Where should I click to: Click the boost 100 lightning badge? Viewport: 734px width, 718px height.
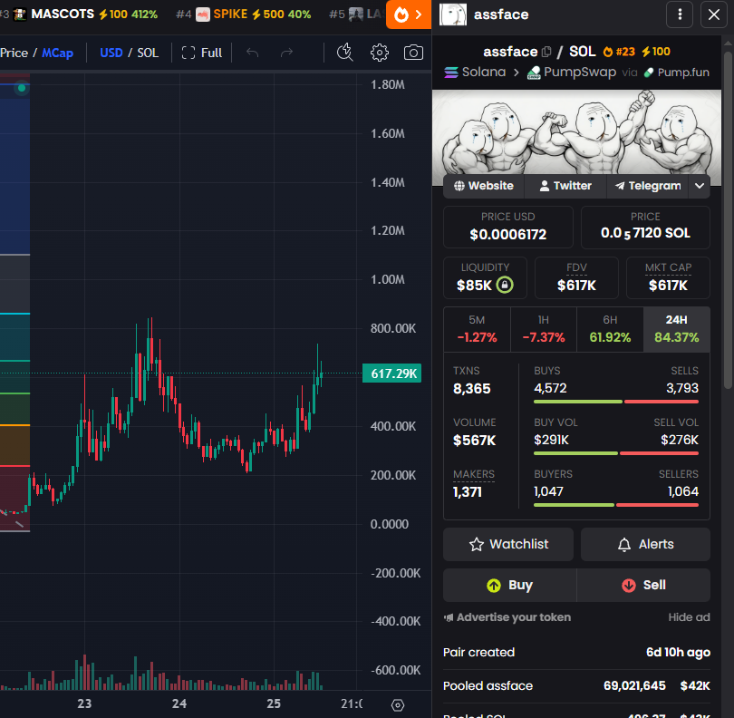click(656, 52)
